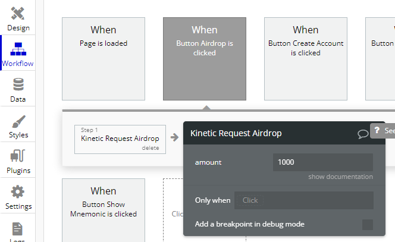Open the Settings gear icon
The width and height of the screenshot is (395, 242).
[18, 192]
